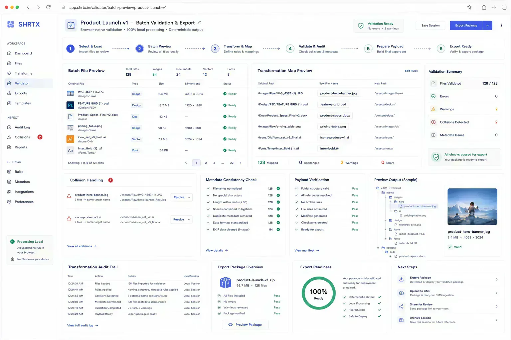Go to the Transforms sidebar entry
511x340 pixels.
point(23,73)
